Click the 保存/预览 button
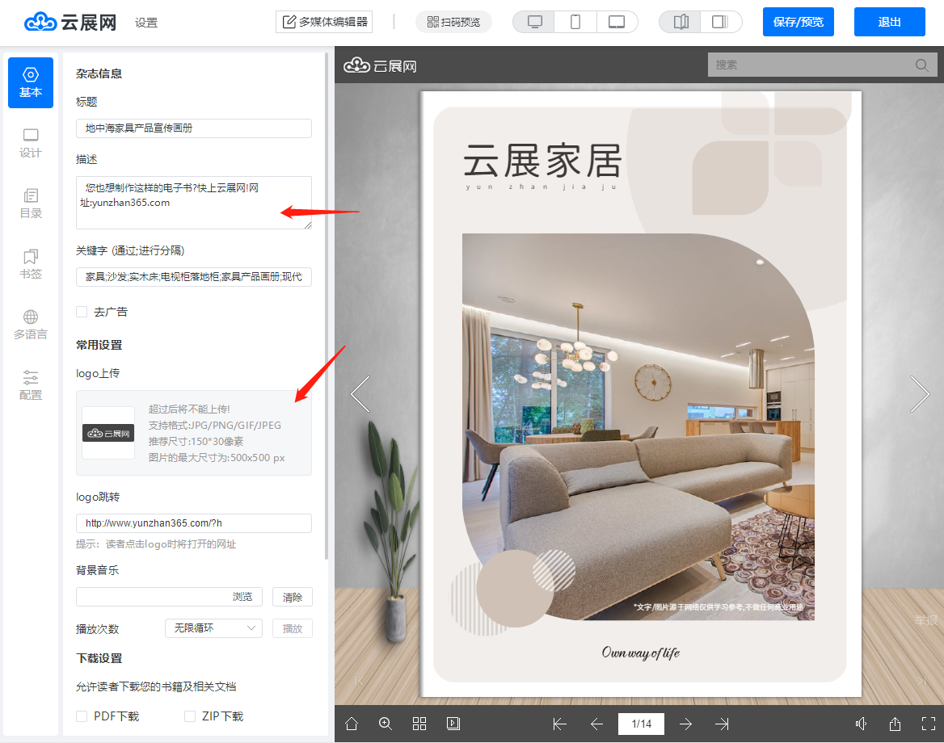944x743 pixels. [x=799, y=22]
